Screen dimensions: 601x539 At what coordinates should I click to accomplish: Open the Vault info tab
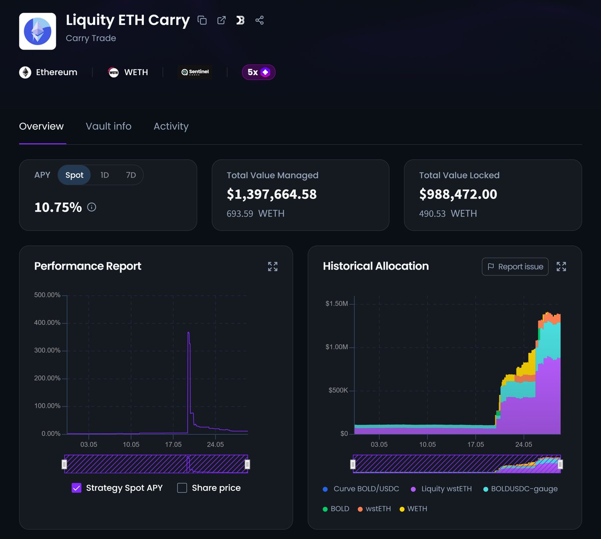(x=109, y=126)
